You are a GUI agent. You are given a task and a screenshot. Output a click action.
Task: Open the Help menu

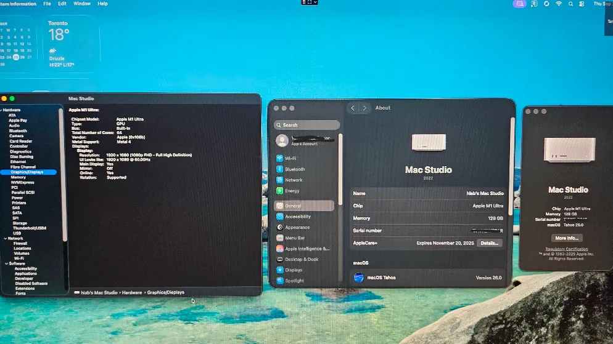pos(102,4)
